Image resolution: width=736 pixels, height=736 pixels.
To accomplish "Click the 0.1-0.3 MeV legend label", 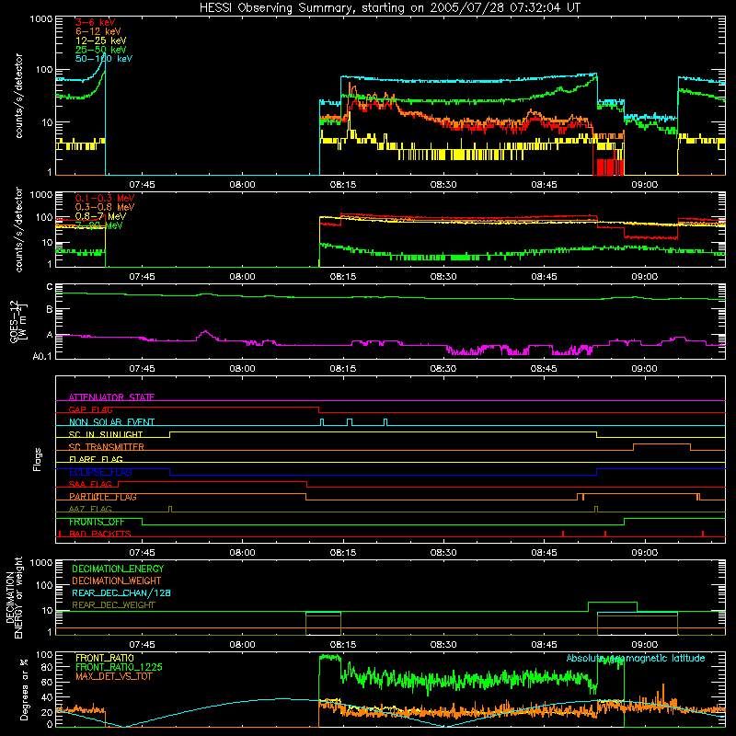I will point(104,198).
